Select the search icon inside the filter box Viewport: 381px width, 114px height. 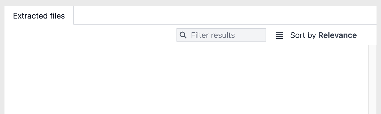pos(183,35)
